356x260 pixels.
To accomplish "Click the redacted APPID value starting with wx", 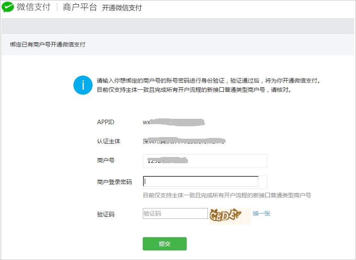I will pos(173,122).
